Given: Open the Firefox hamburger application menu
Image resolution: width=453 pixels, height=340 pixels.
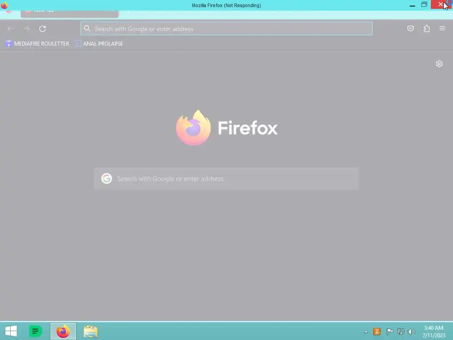Looking at the screenshot, I should (442, 28).
